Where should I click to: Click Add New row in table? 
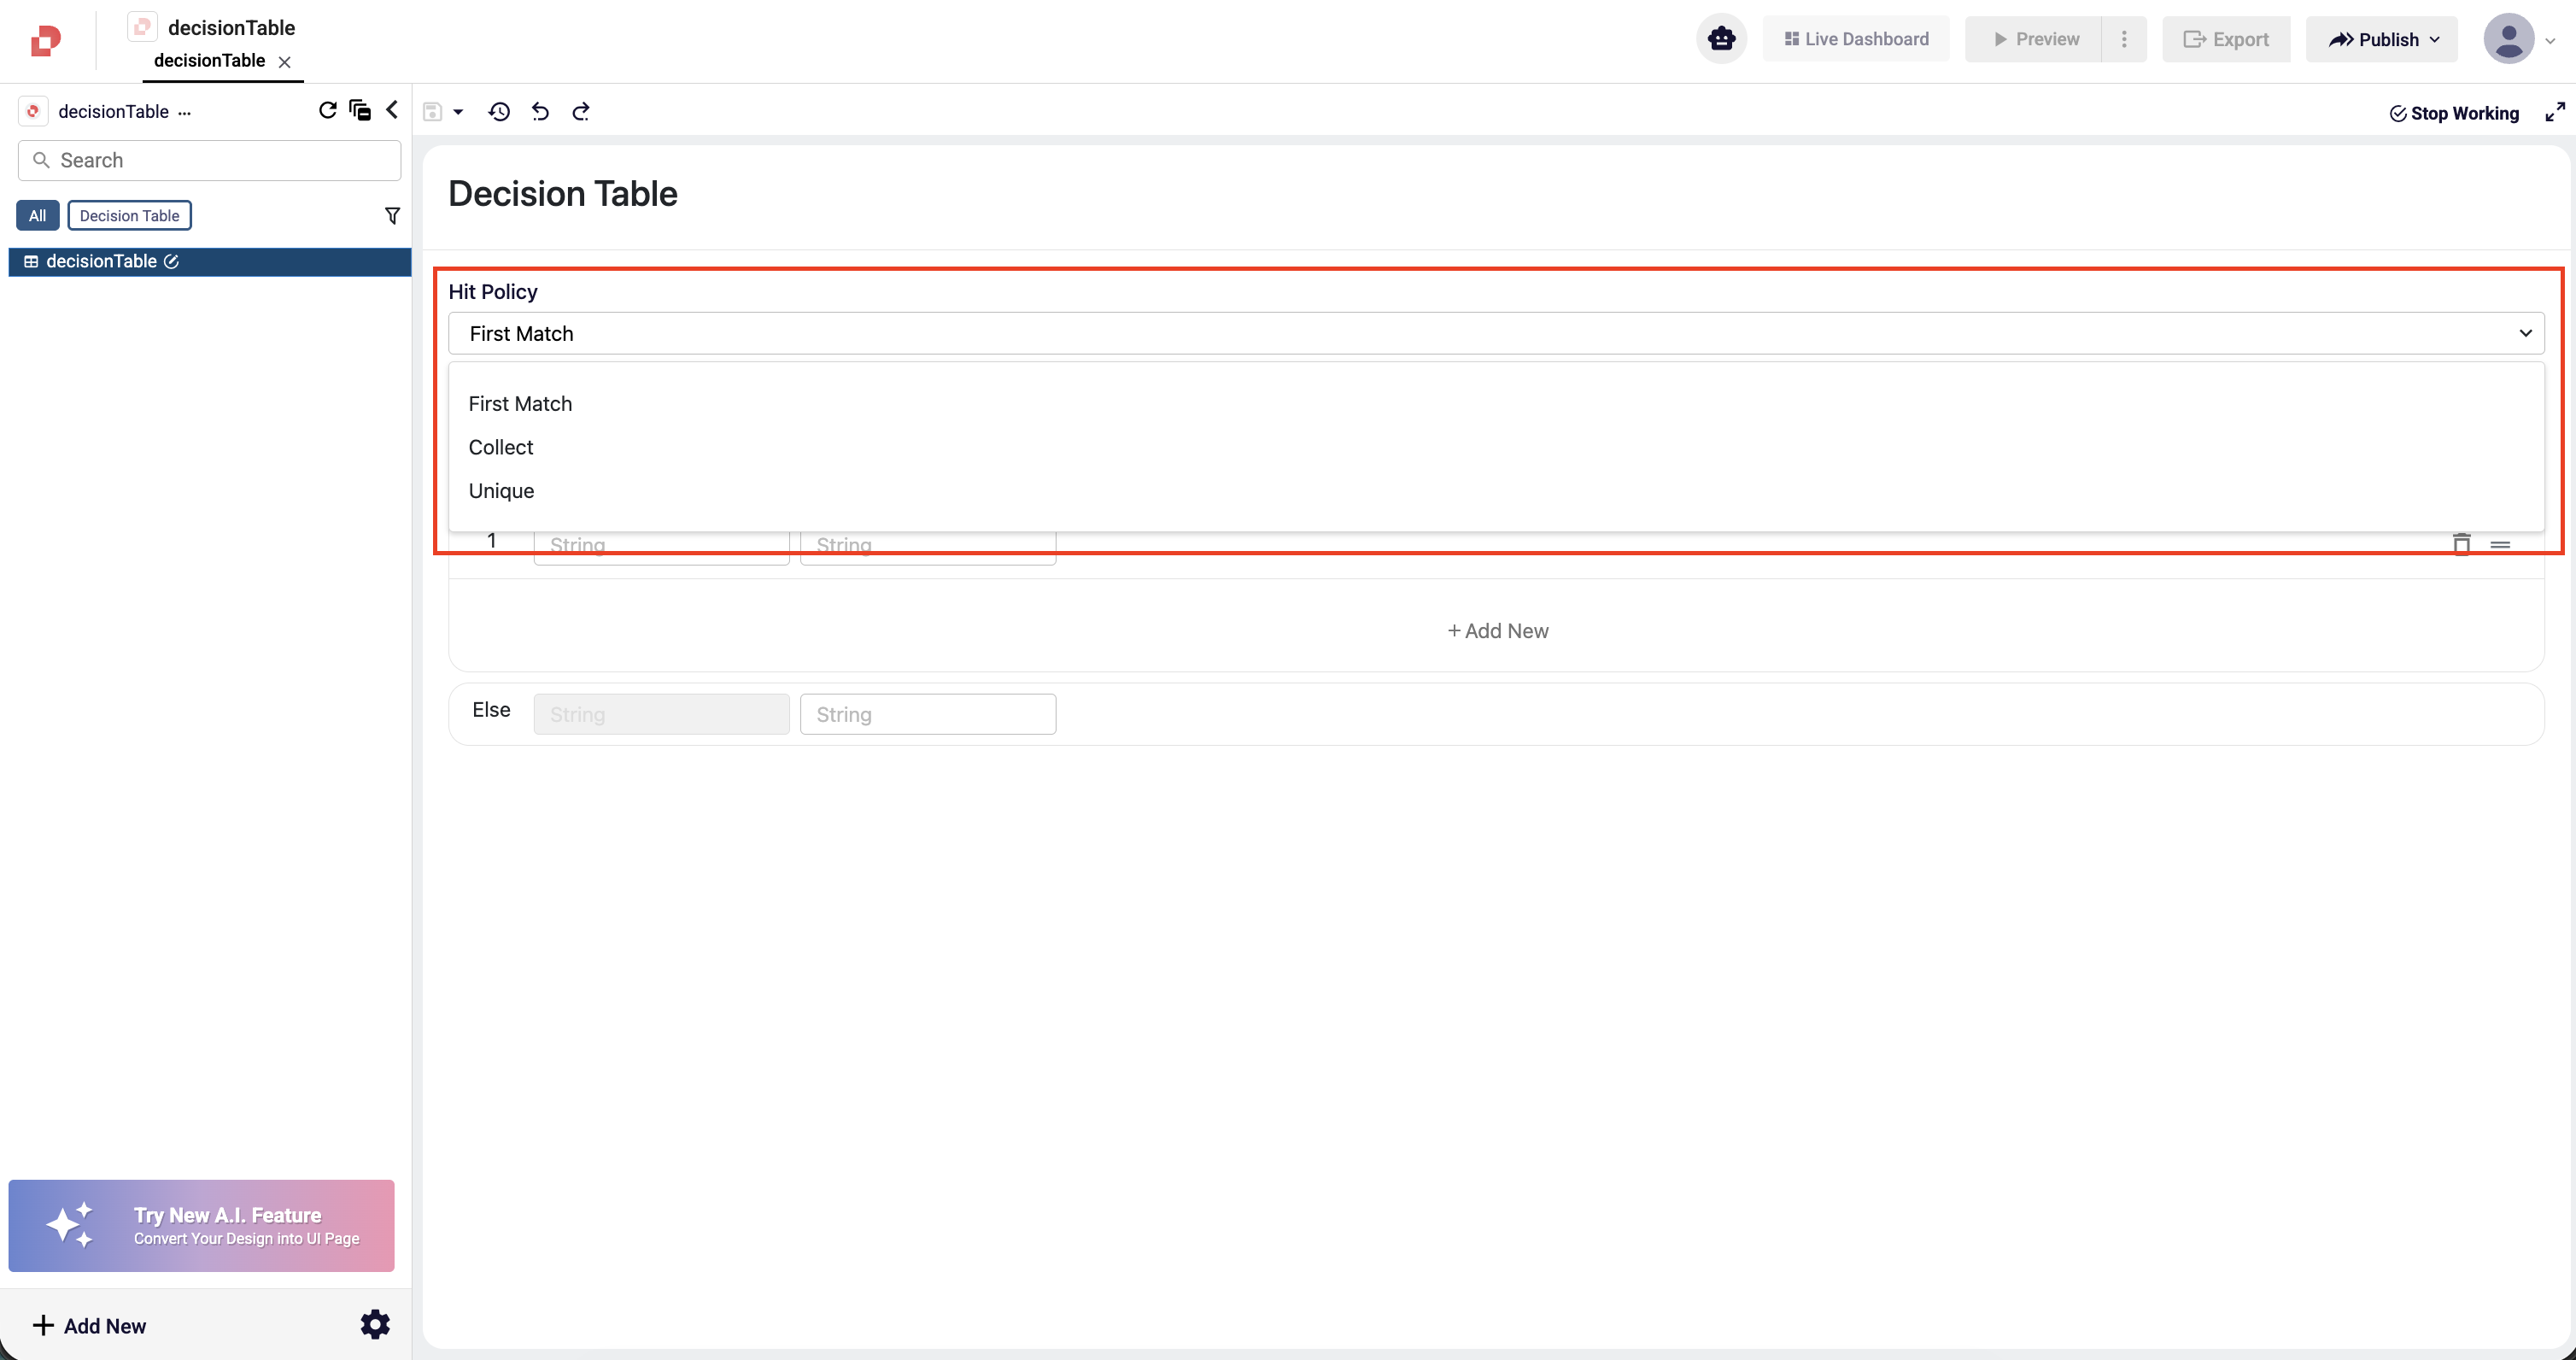[x=1497, y=631]
